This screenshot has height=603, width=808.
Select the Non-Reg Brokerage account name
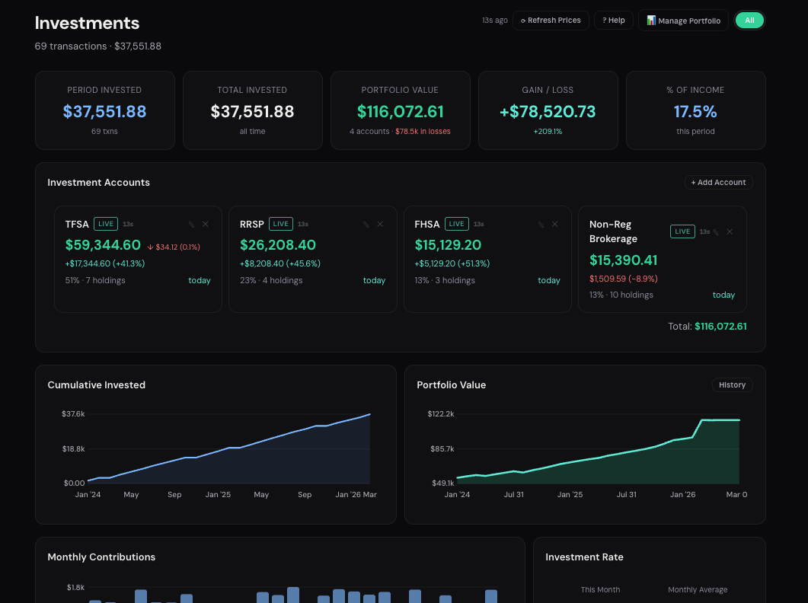pyautogui.click(x=613, y=231)
